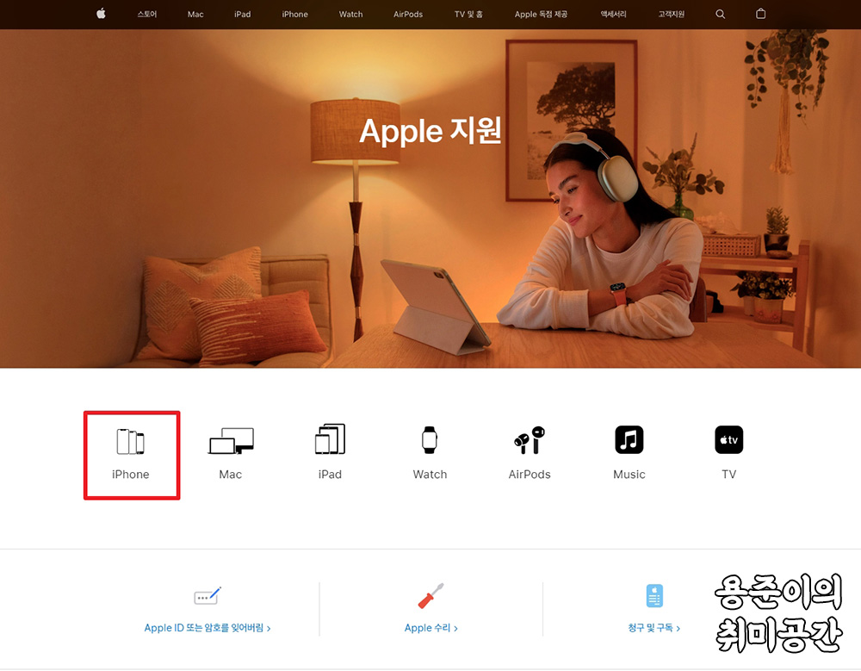Select the Music app icon
861x671 pixels.
click(629, 439)
